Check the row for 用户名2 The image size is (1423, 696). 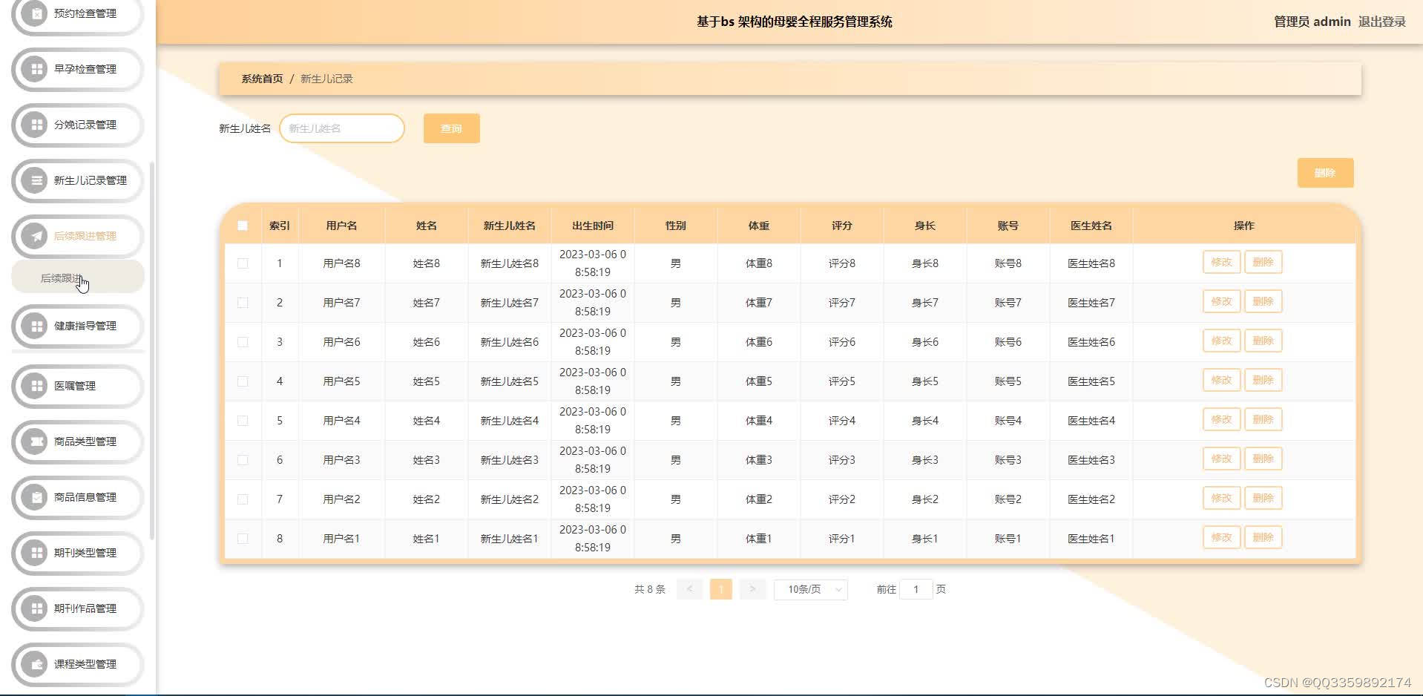(243, 499)
